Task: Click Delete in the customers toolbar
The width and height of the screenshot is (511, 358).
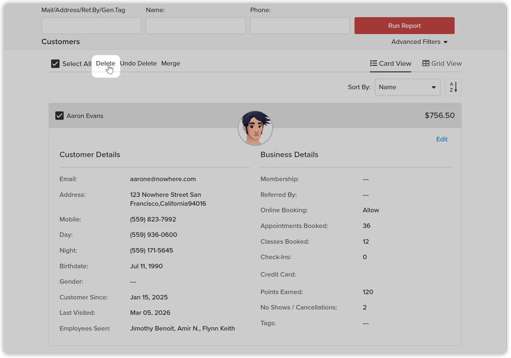Action: click(105, 63)
